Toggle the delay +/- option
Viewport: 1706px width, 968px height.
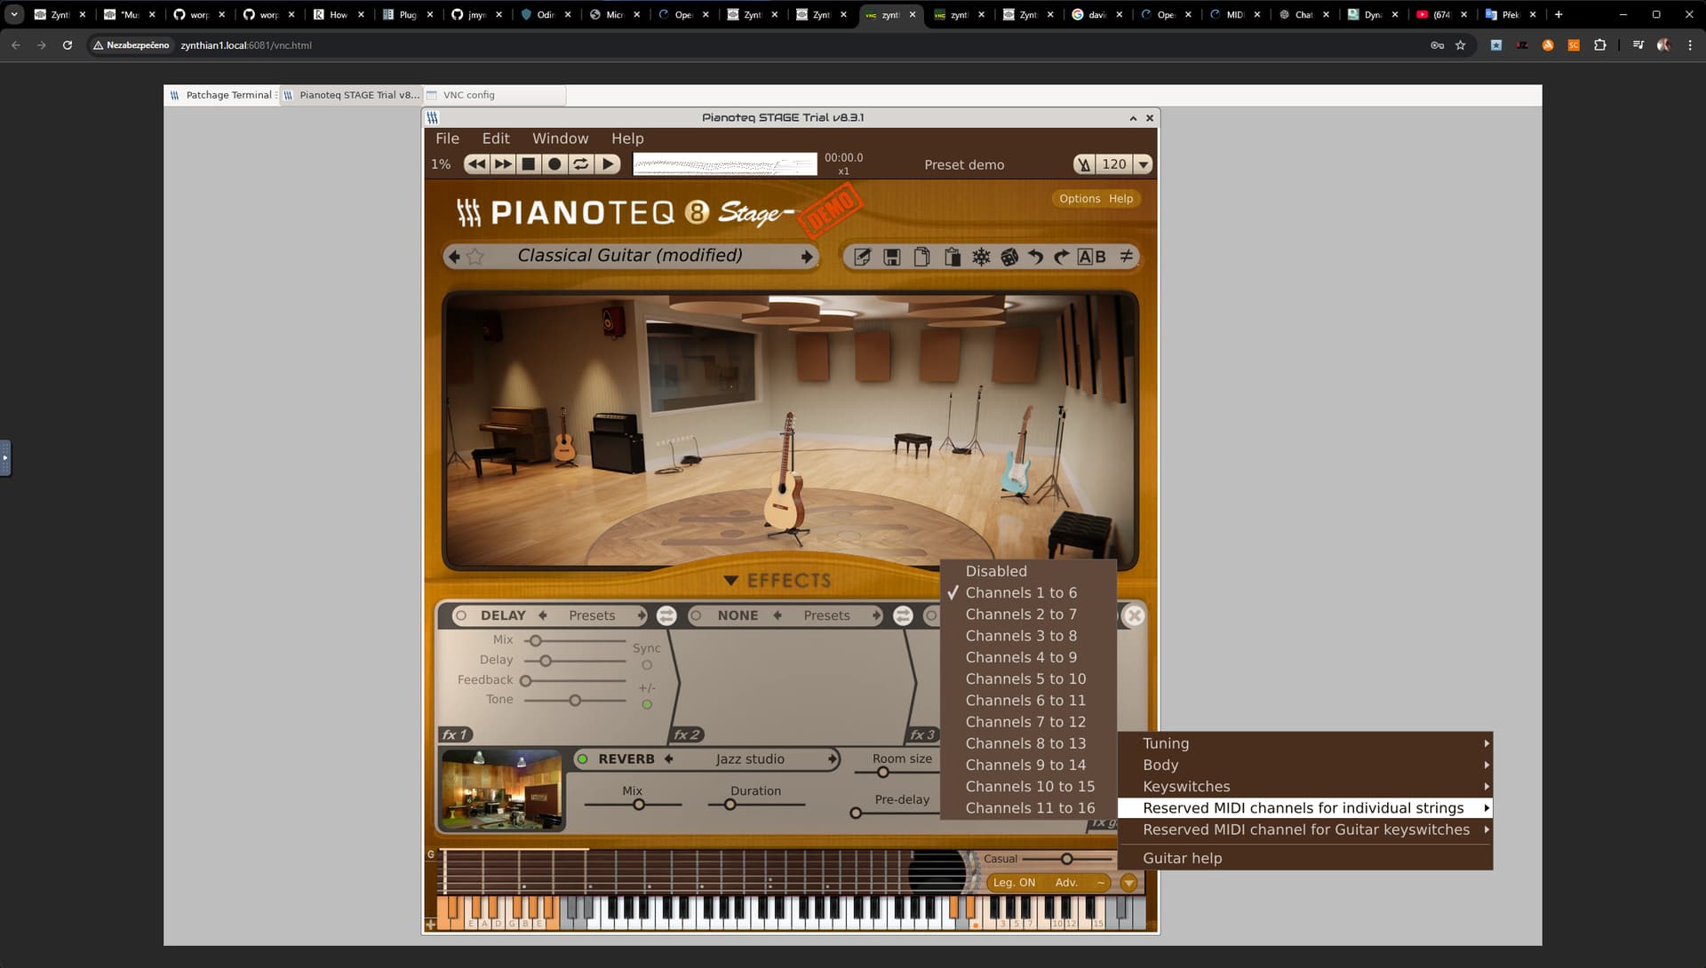[647, 704]
